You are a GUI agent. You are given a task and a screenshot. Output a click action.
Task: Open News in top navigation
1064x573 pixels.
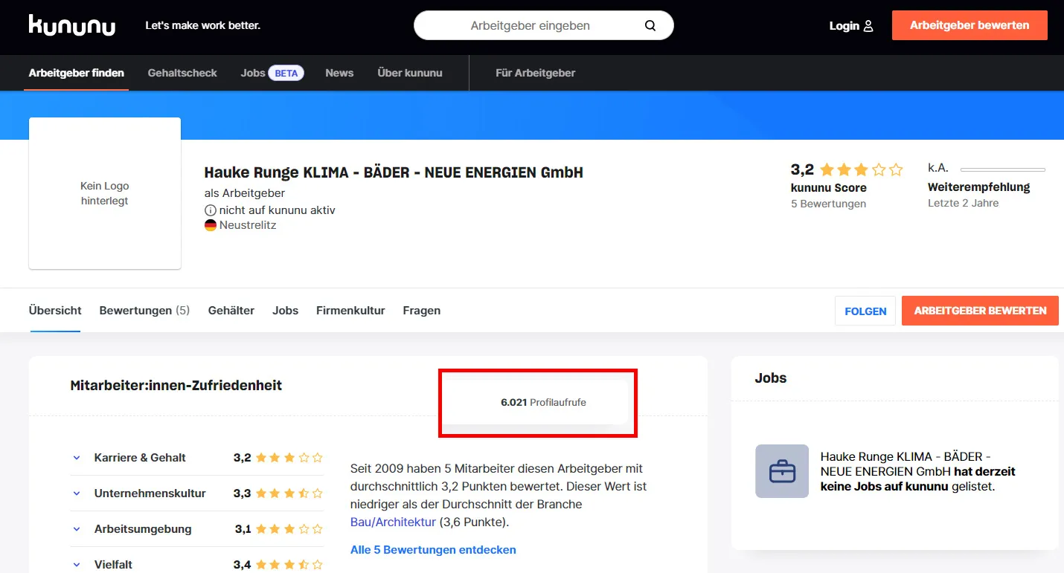[339, 73]
